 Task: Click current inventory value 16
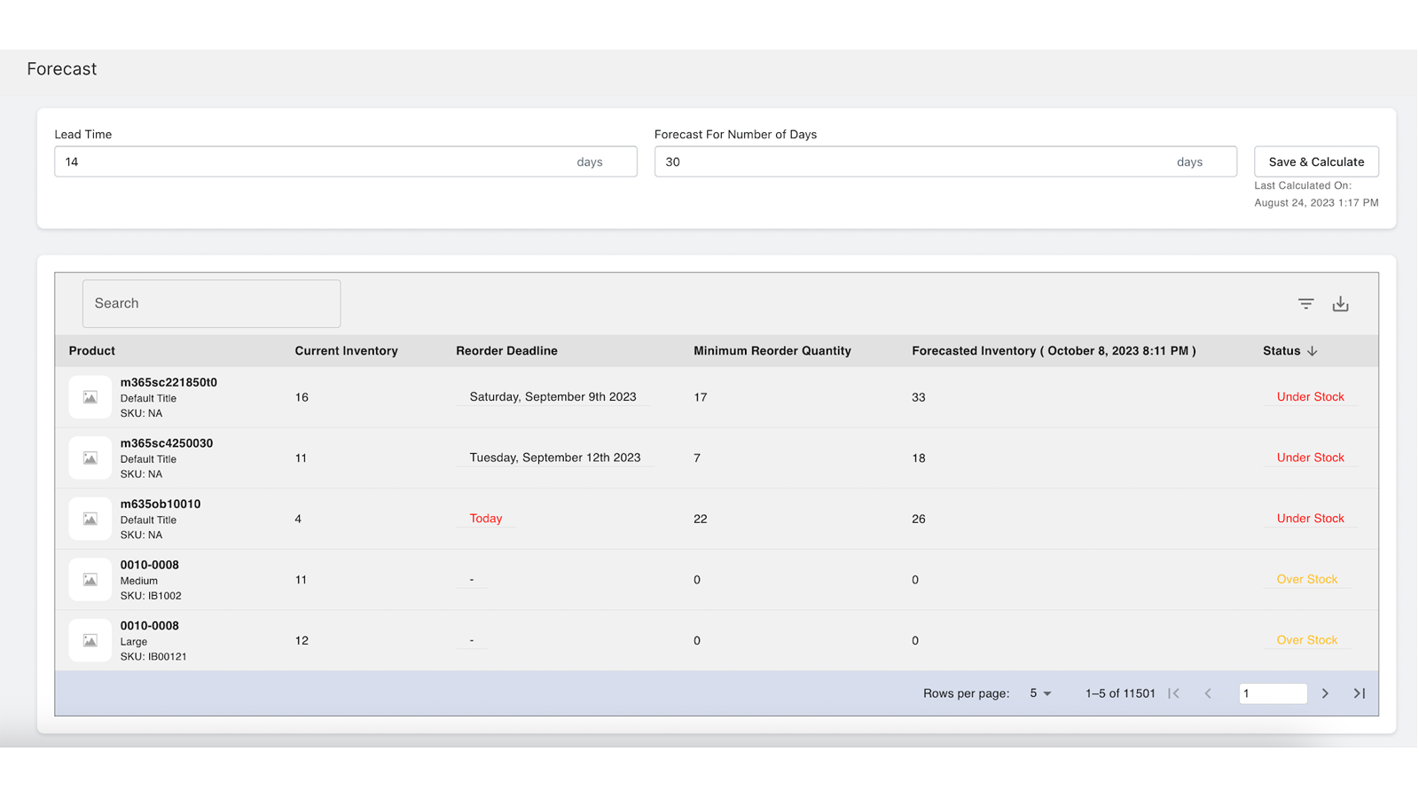(302, 397)
